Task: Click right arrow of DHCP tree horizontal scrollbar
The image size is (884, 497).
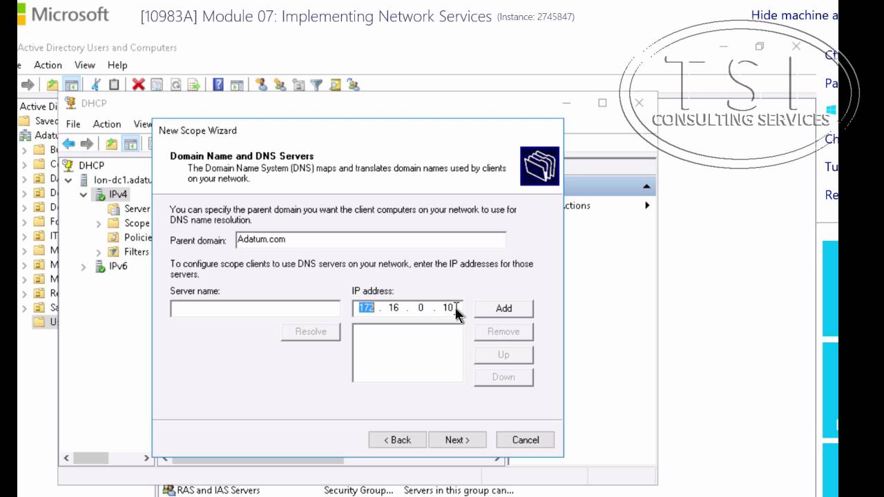Action: point(146,458)
